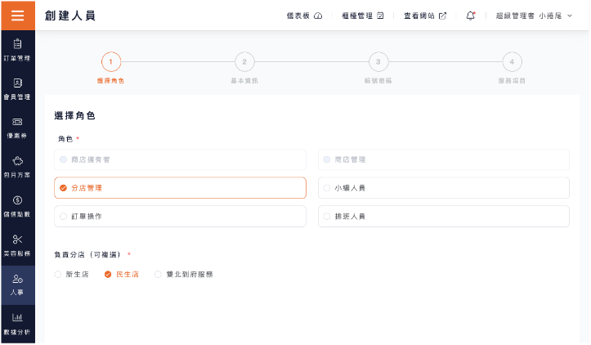The image size is (591, 345).
Task: Select 人事 in the sidebar
Action: click(17, 285)
